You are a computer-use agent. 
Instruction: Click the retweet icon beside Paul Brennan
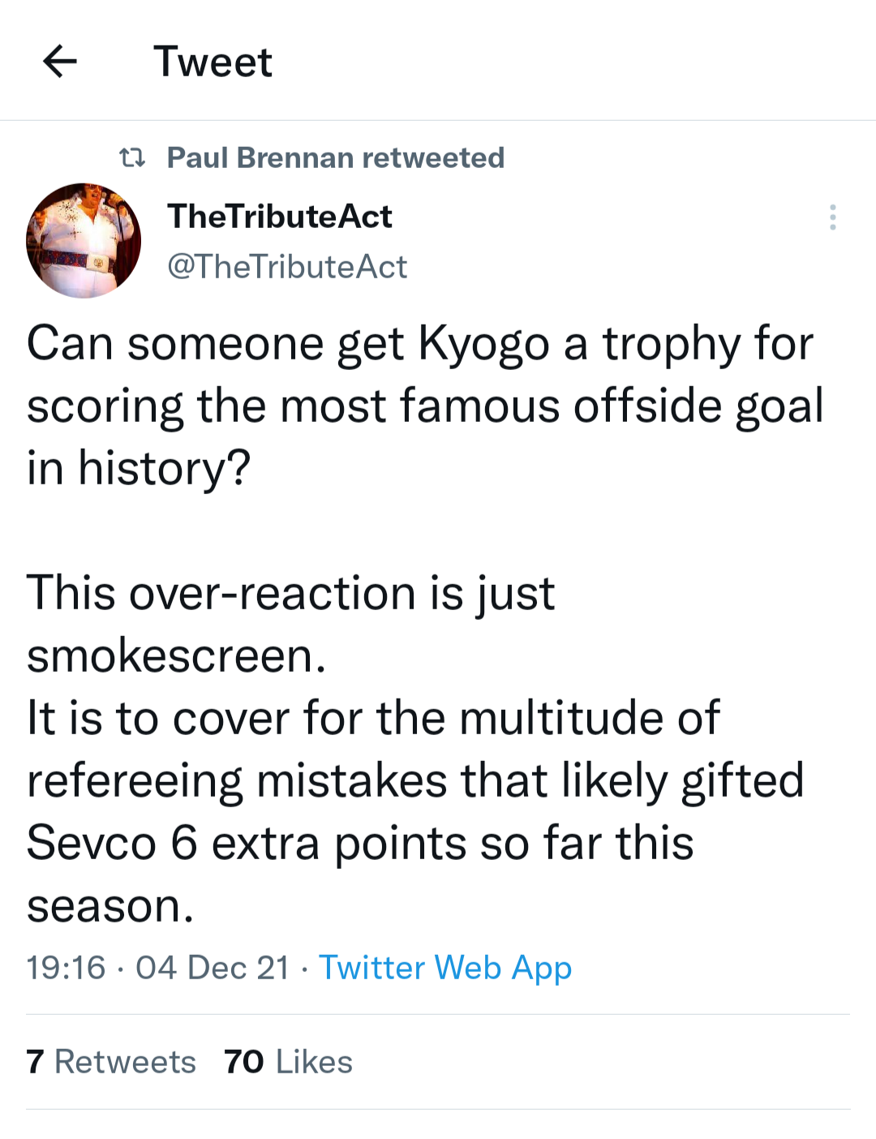pyautogui.click(x=132, y=157)
